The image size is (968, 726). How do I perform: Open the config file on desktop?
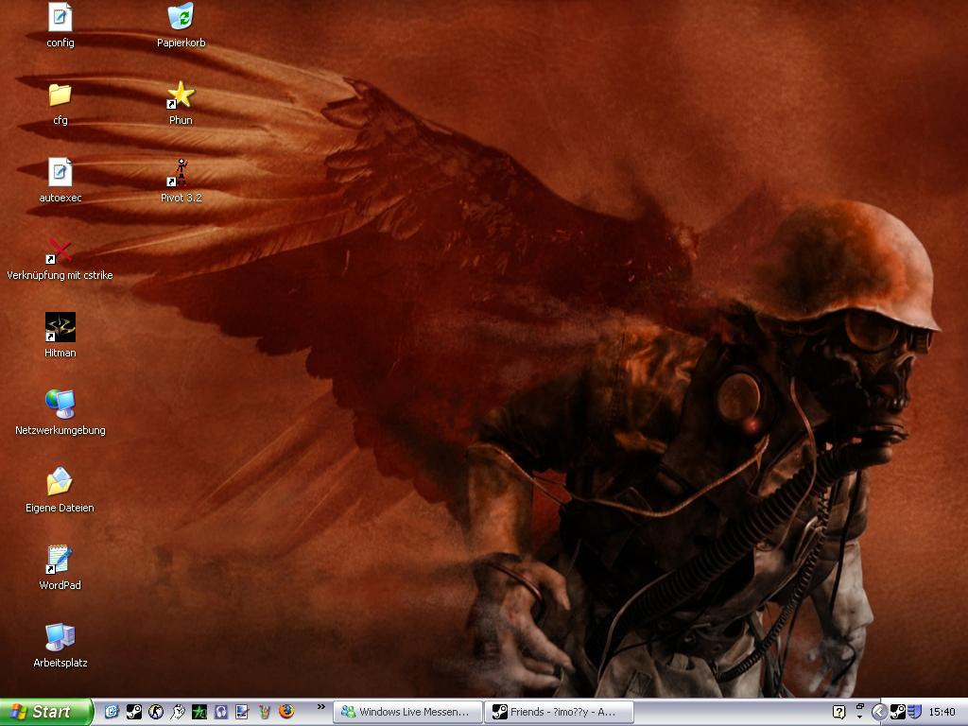tap(60, 26)
